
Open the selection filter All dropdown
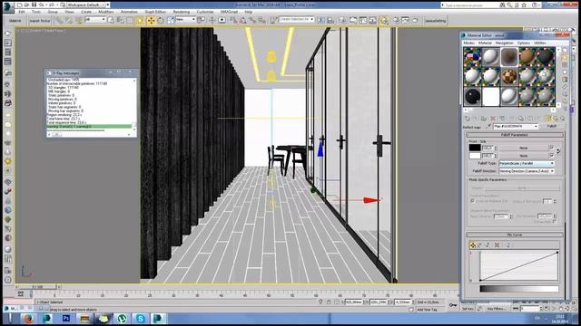coord(95,19)
